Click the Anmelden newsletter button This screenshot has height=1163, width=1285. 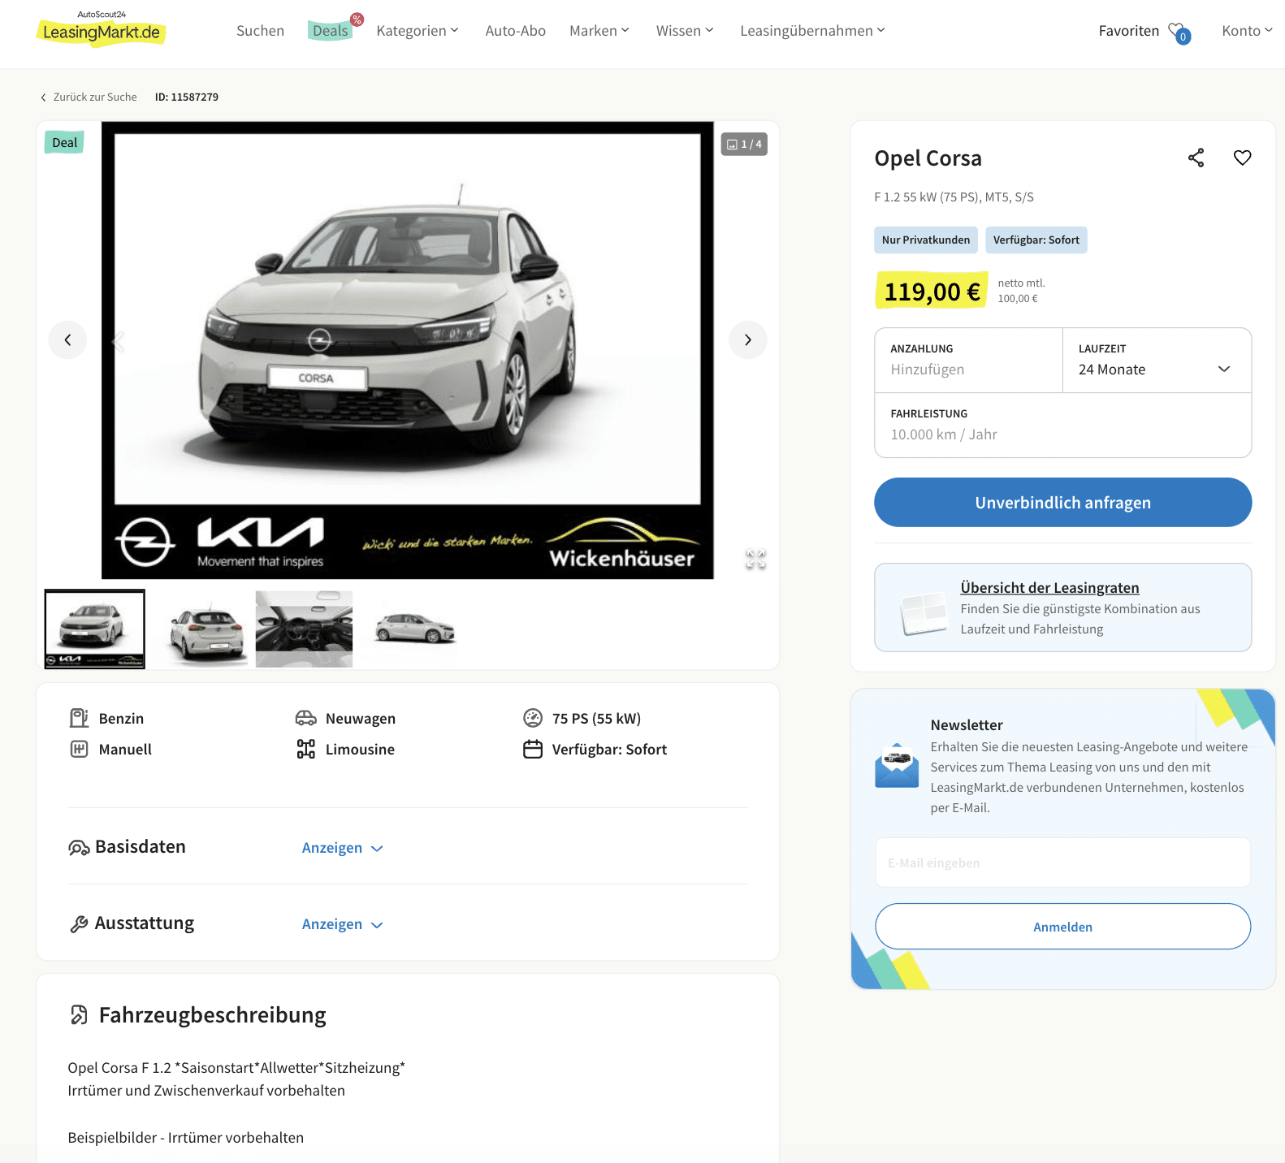[1062, 927]
